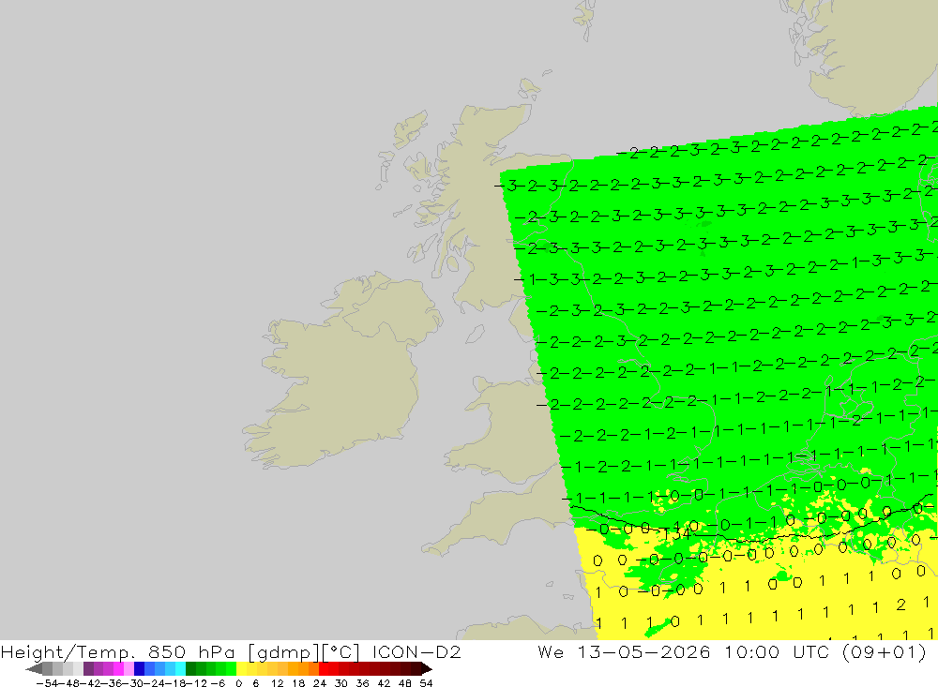Click the positive 54 legend value

click(426, 683)
